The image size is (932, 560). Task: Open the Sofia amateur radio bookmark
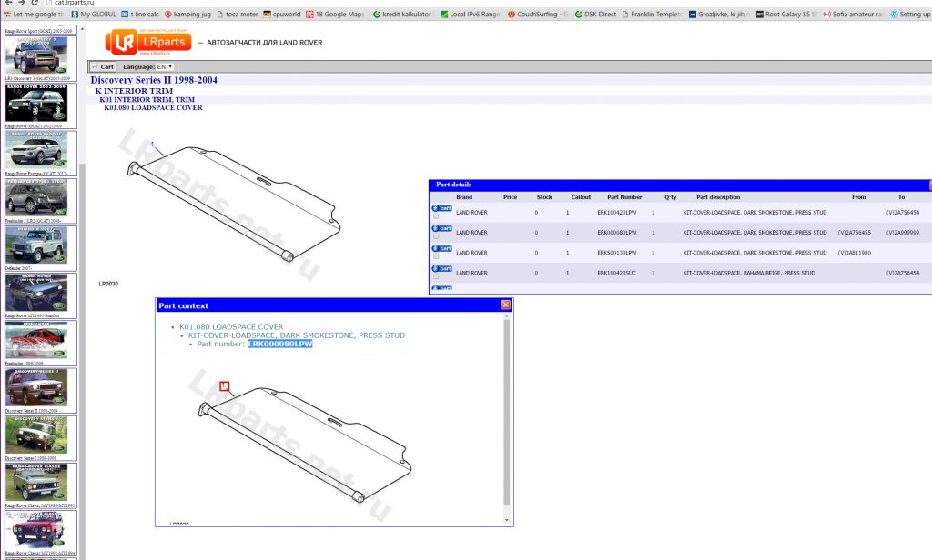854,15
